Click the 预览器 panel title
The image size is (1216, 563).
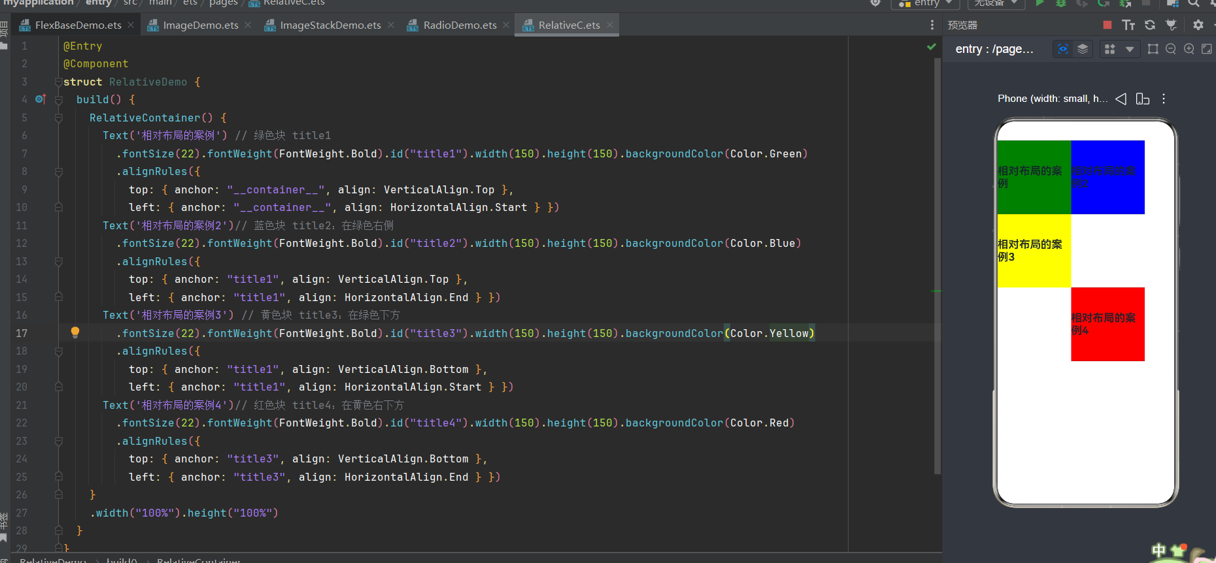tap(962, 25)
